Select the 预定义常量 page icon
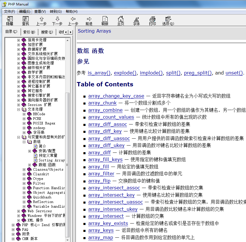The width and height of the screenshot is (246, 242). pos(35,156)
